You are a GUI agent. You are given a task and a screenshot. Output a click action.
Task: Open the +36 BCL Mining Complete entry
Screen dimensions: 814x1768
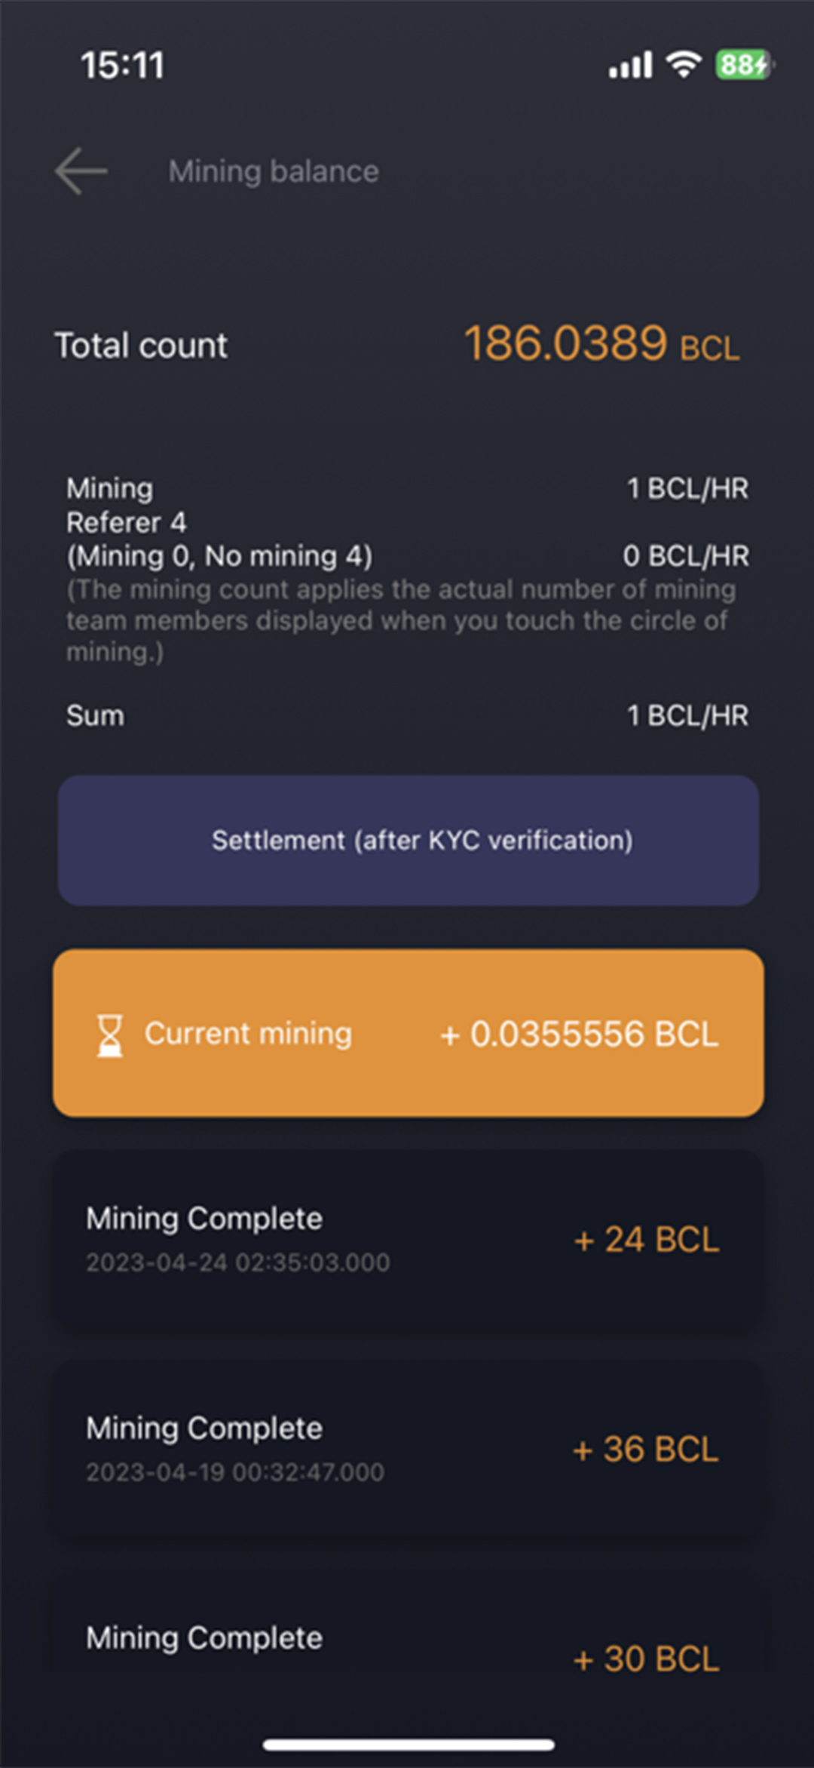(408, 1449)
